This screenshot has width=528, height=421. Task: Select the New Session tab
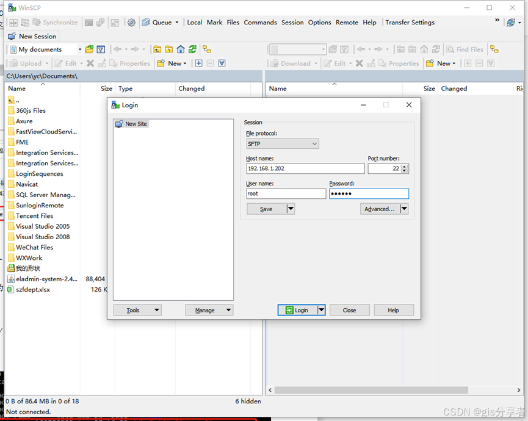pos(32,37)
